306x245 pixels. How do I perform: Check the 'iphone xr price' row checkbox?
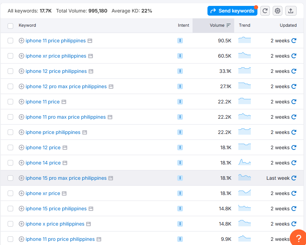pos(10,193)
